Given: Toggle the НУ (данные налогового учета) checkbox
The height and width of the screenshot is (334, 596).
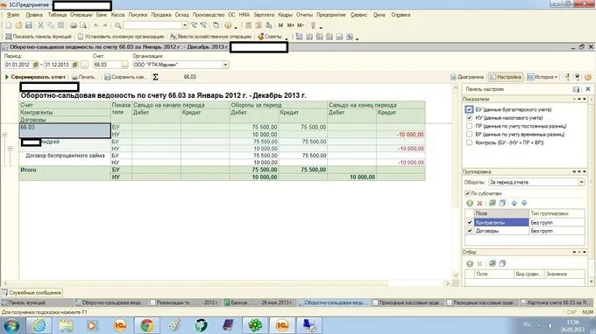Looking at the screenshot, I should [x=469, y=118].
